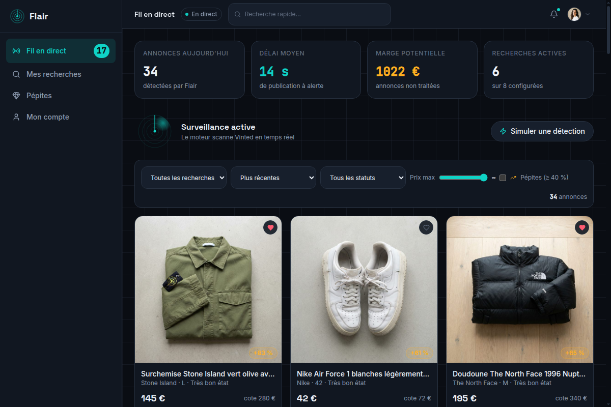Viewport: 611px width, 407px height.
Task: Open Surchemise Stone Island vert olive title
Action: point(208,374)
